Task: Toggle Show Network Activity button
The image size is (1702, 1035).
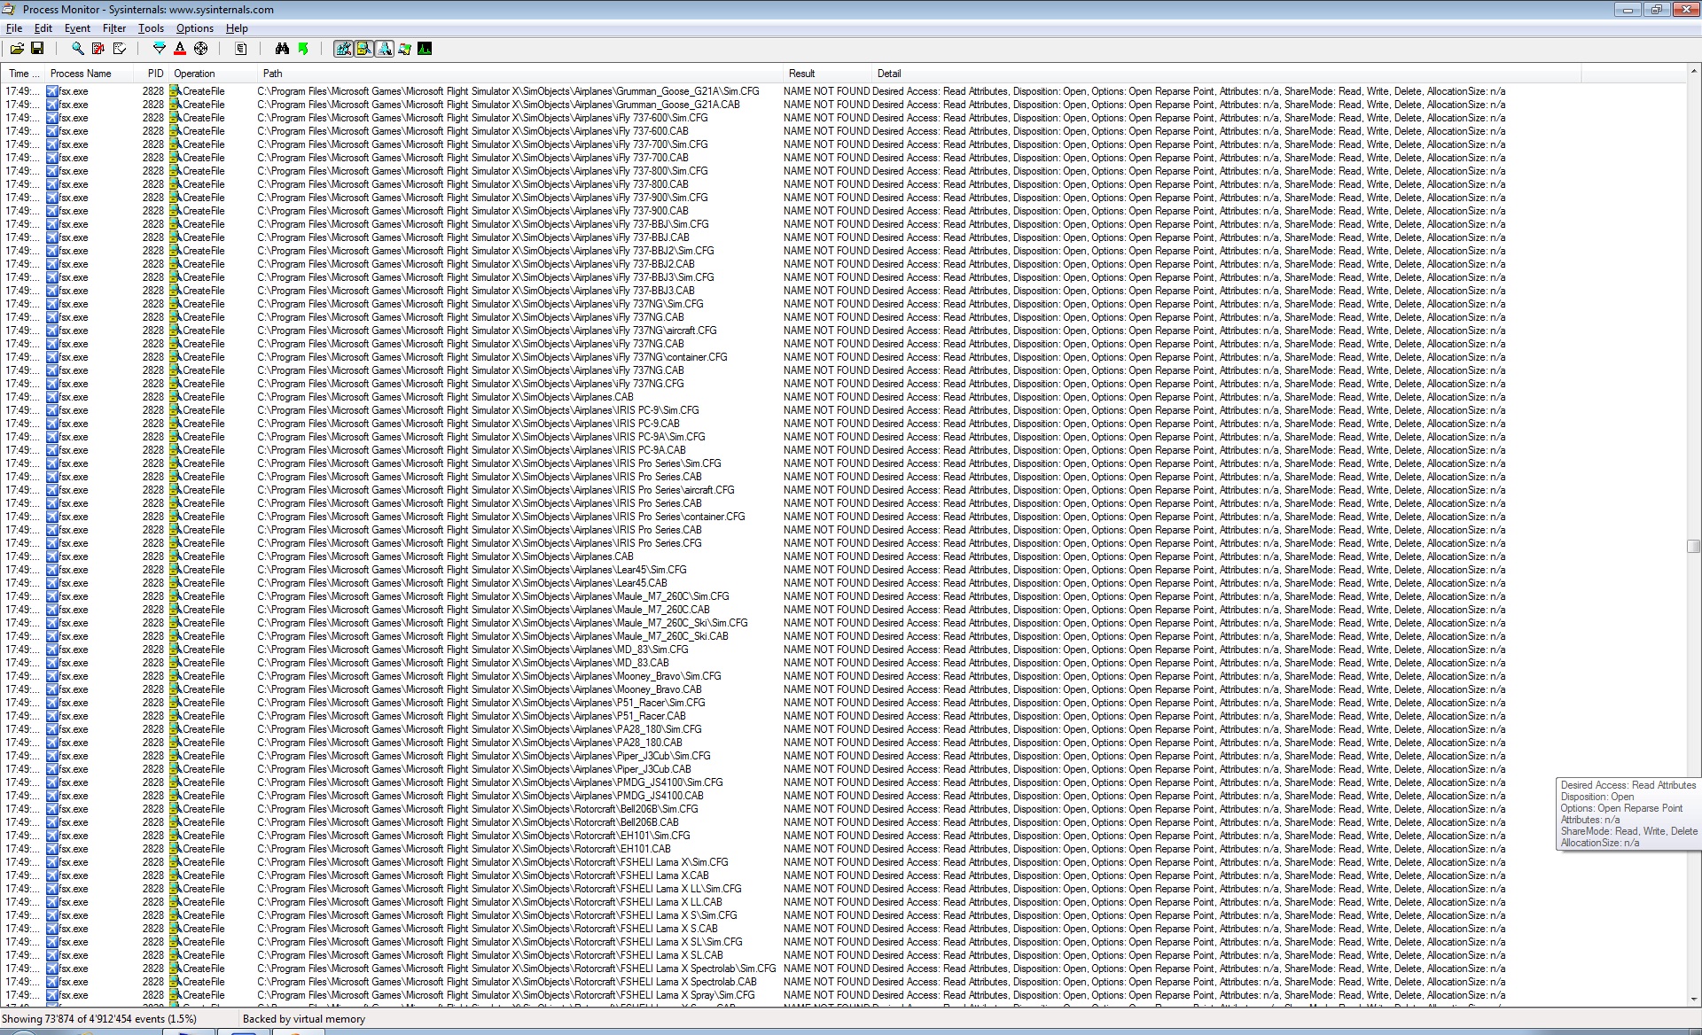Action: [384, 49]
